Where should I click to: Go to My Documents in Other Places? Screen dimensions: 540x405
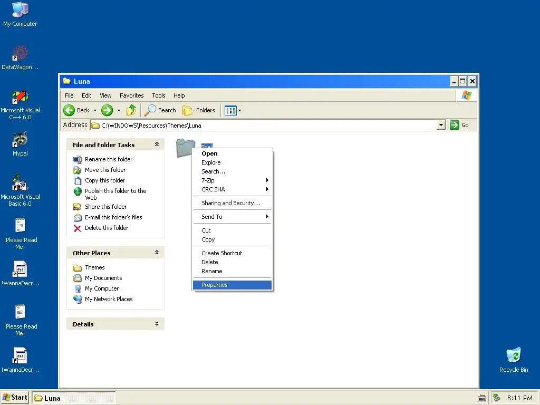103,278
